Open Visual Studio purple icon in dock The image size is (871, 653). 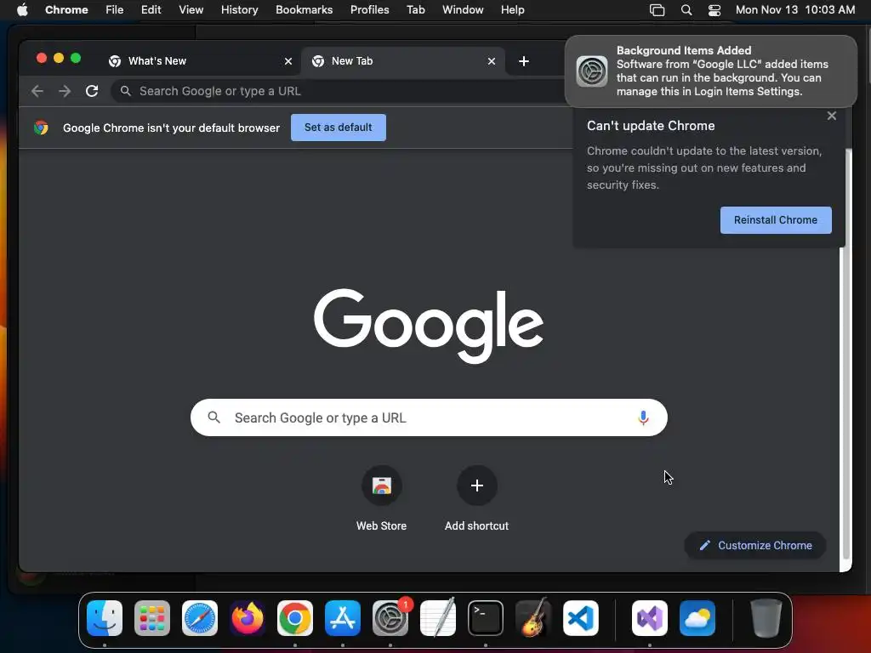[650, 618]
